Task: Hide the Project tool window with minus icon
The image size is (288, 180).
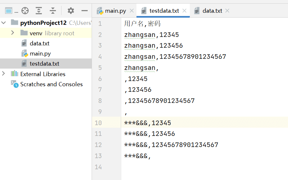Action: (x=84, y=11)
